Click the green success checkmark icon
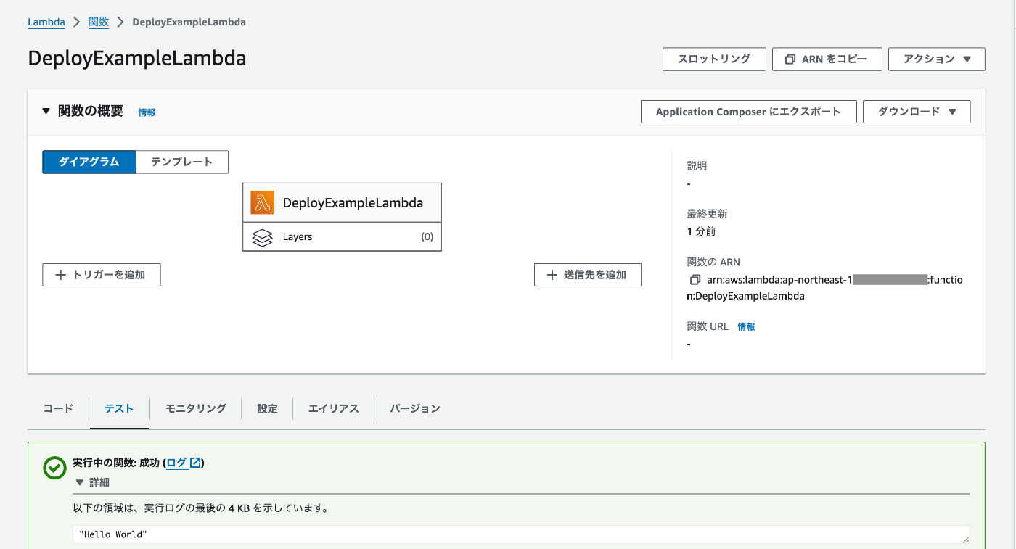1016x549 pixels. click(x=54, y=468)
